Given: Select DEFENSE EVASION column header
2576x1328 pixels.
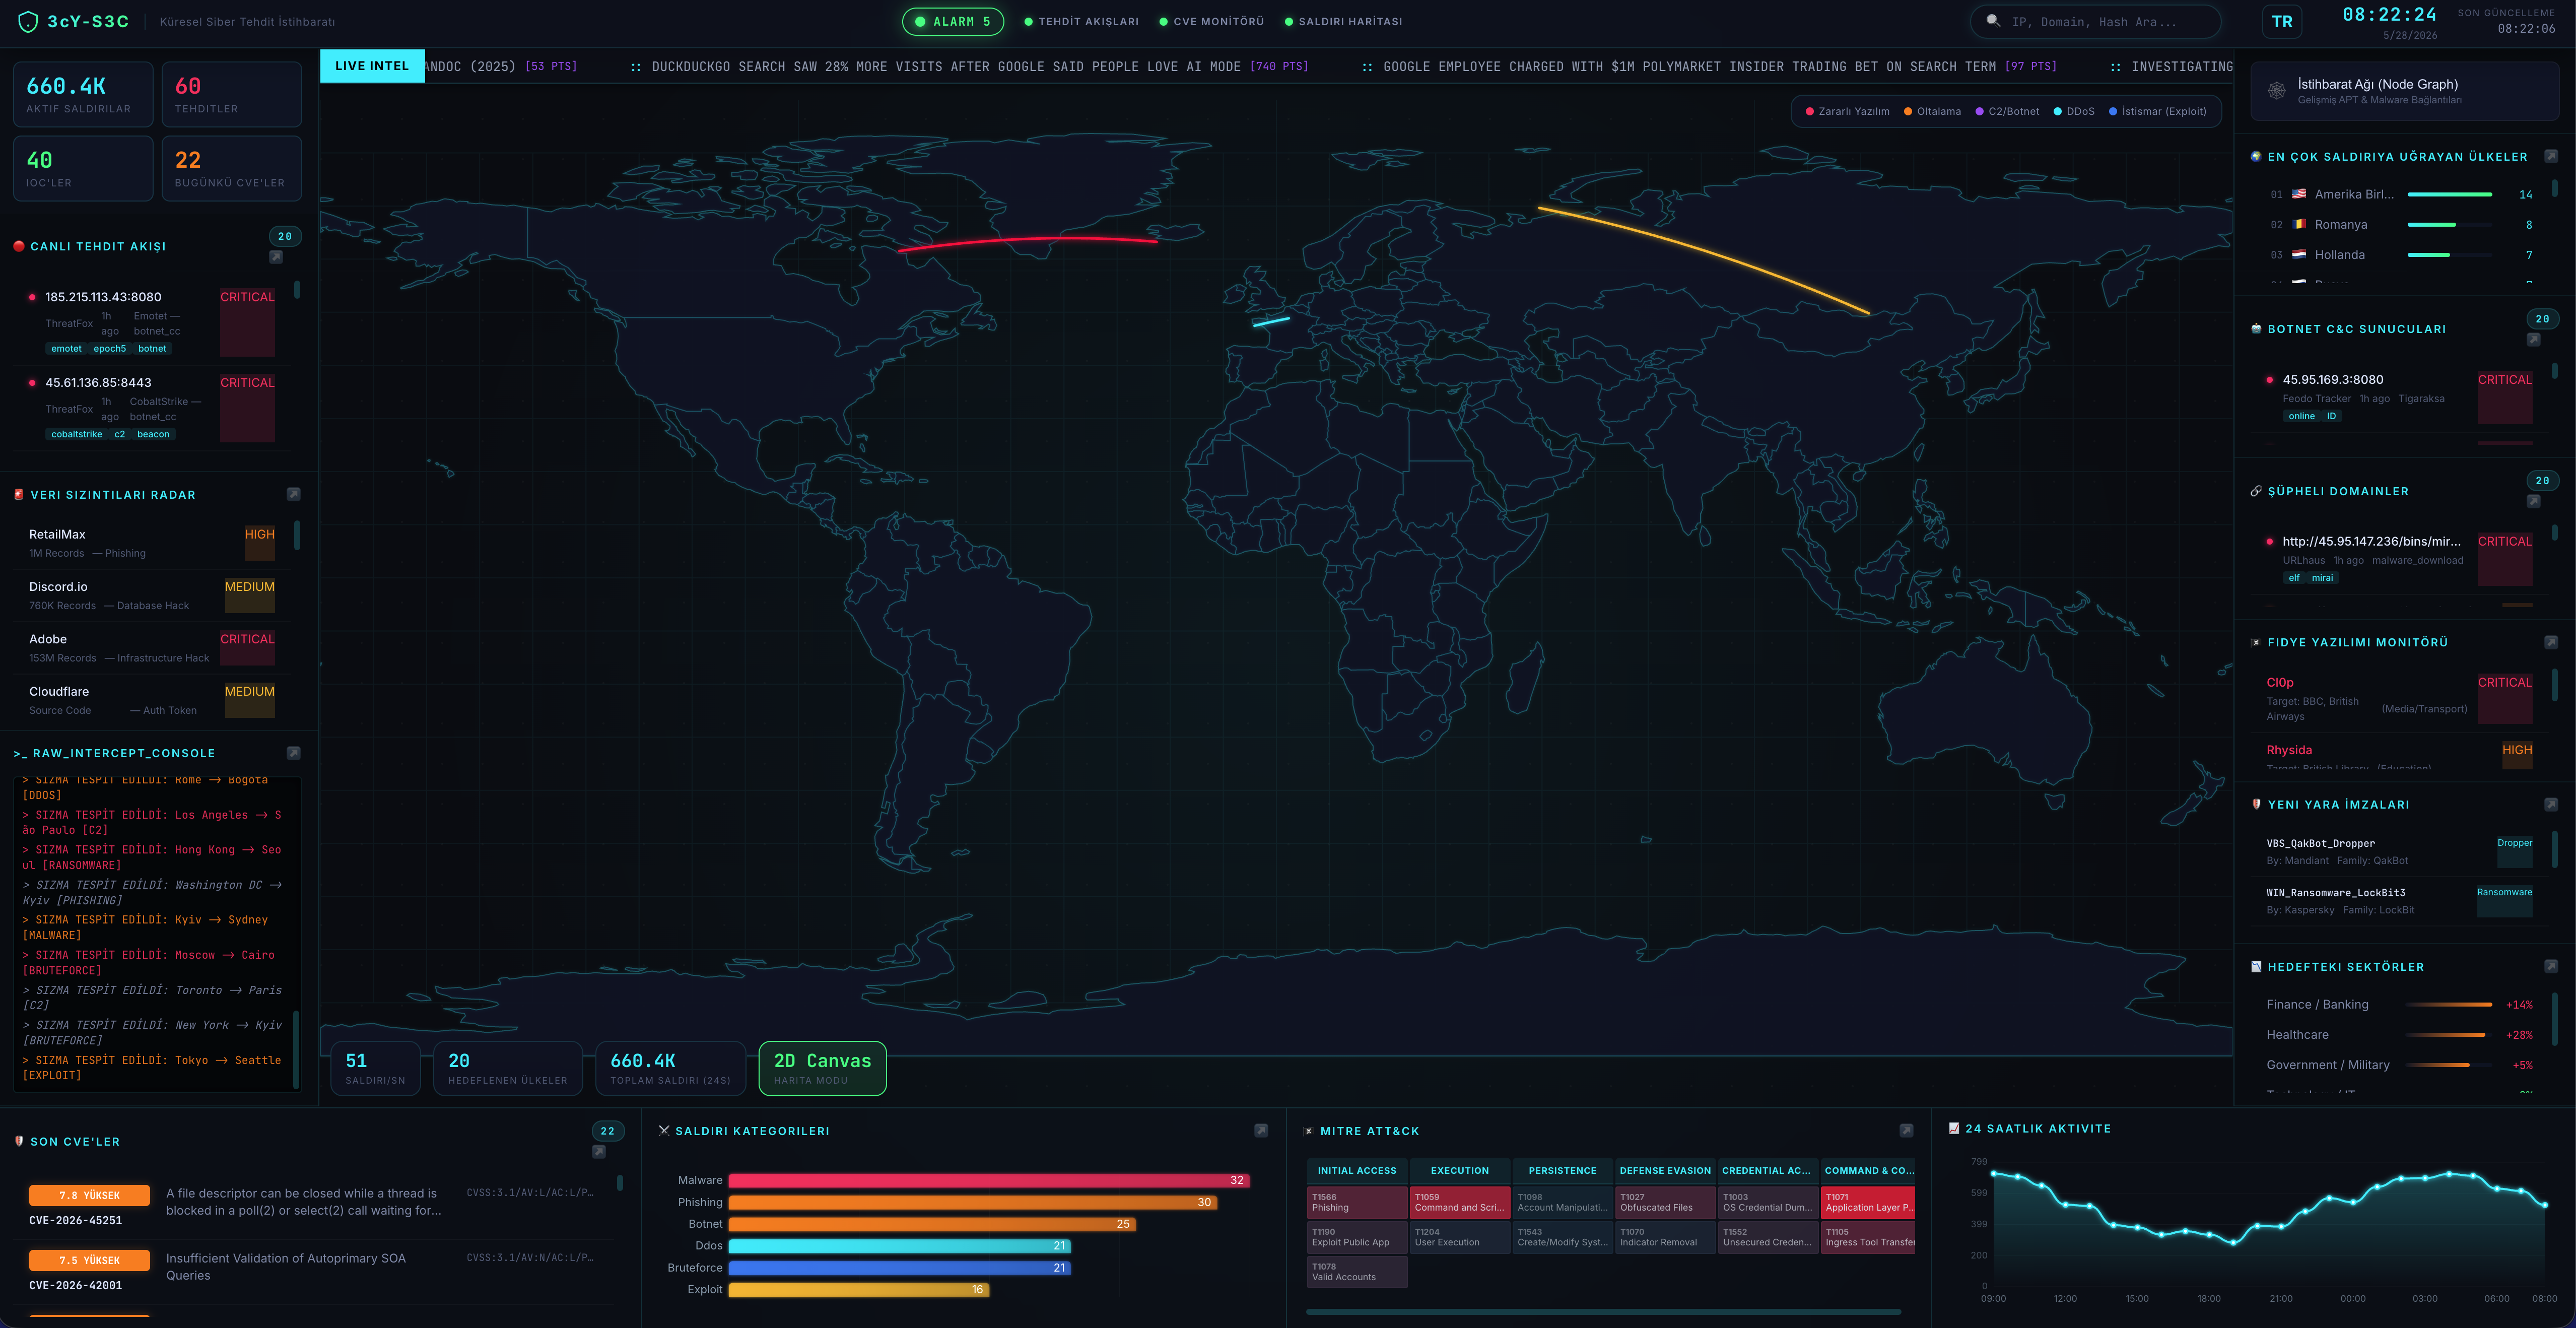Looking at the screenshot, I should tap(1665, 1170).
